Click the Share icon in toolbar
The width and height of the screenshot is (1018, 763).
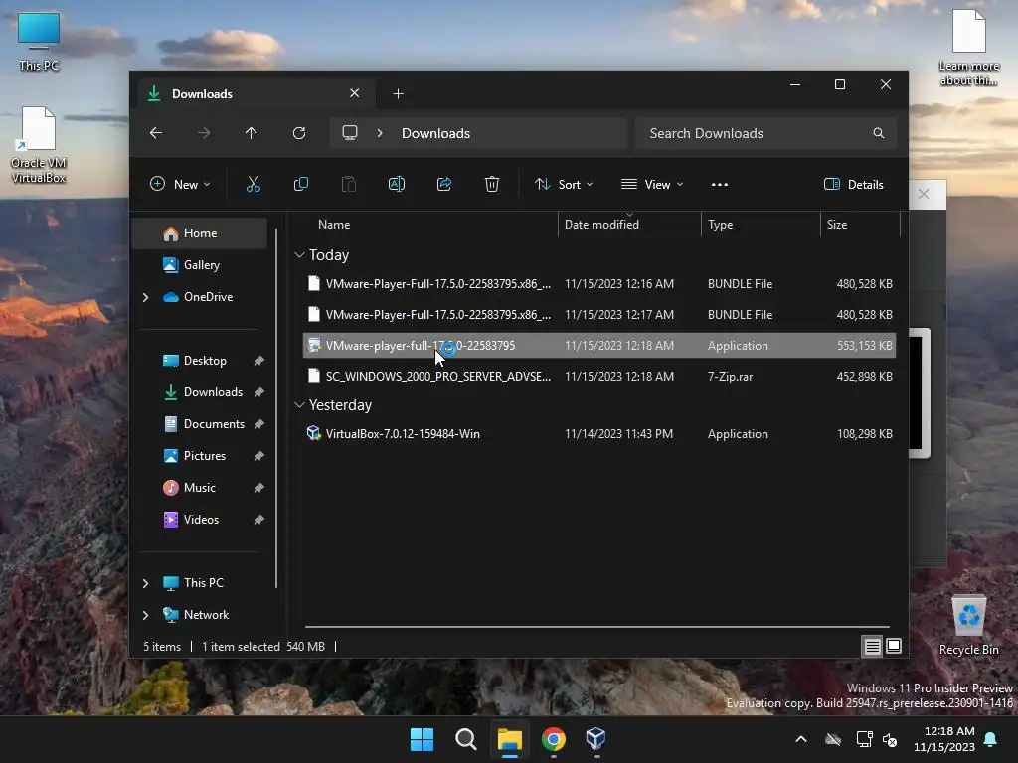444,184
